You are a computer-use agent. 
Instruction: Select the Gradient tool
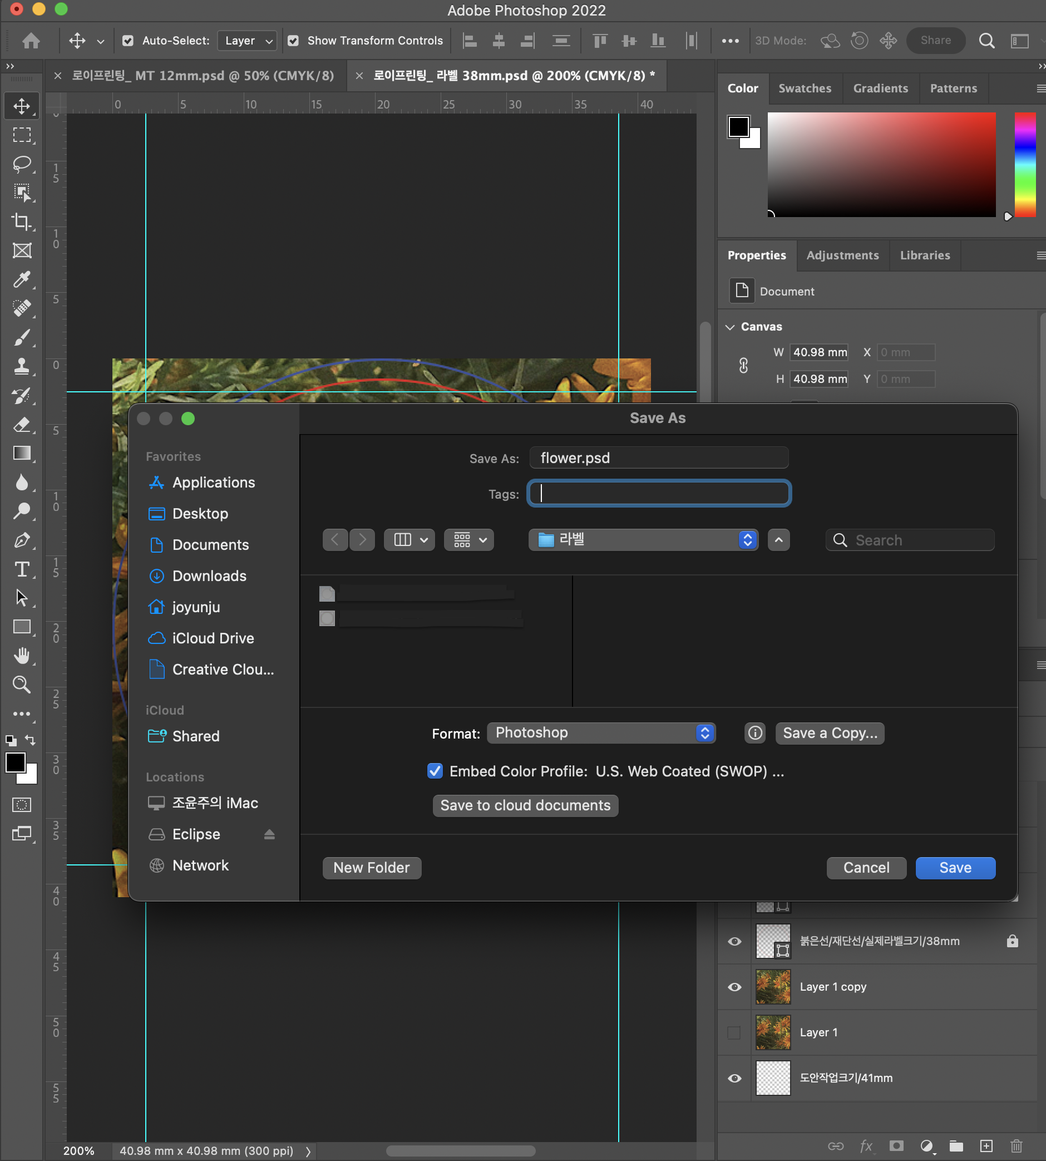click(22, 453)
